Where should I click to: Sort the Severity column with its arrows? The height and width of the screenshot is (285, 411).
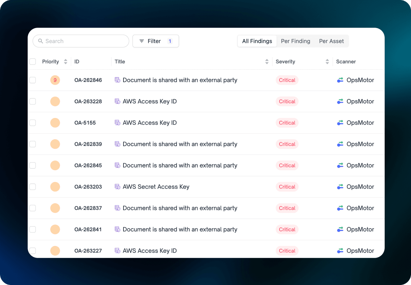pos(327,62)
